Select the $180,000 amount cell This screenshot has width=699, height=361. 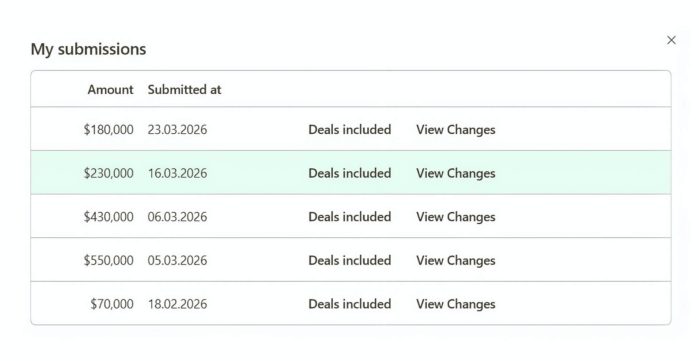coord(109,129)
